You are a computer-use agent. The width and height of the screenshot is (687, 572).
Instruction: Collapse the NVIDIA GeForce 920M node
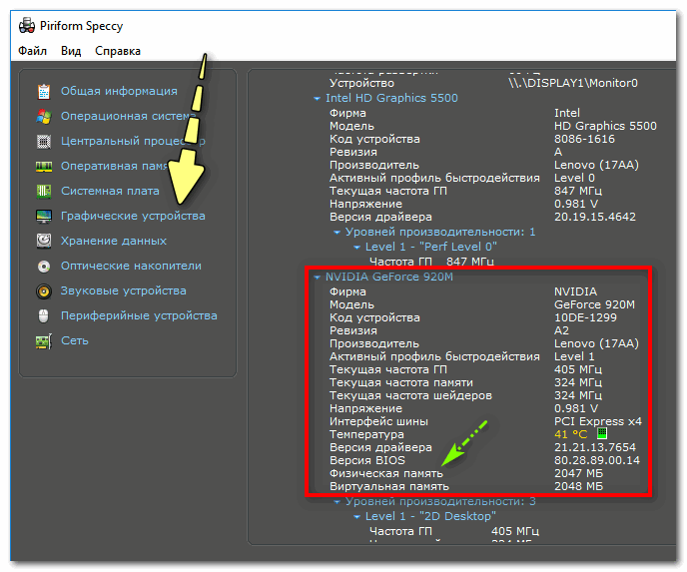(x=317, y=278)
